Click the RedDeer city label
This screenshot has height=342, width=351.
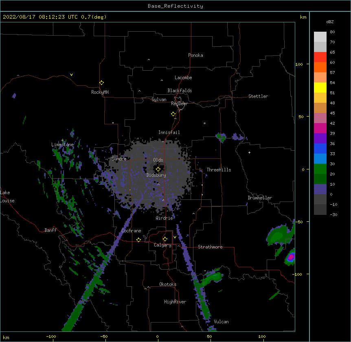[179, 104]
